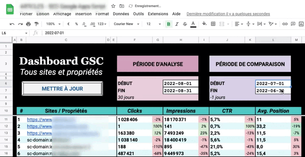Decrease decimal places

84,24
